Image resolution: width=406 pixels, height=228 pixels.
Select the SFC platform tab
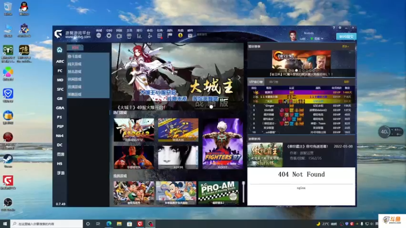[x=60, y=89]
